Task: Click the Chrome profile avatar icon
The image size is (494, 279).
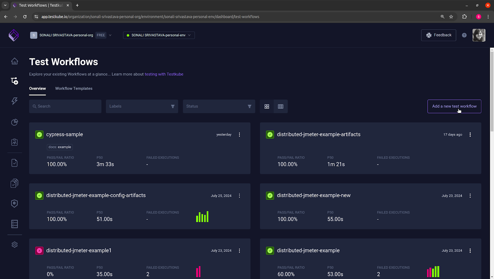Action: tap(479, 17)
